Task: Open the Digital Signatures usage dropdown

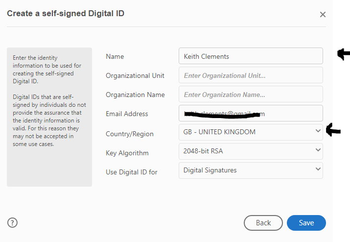Action: (x=251, y=170)
